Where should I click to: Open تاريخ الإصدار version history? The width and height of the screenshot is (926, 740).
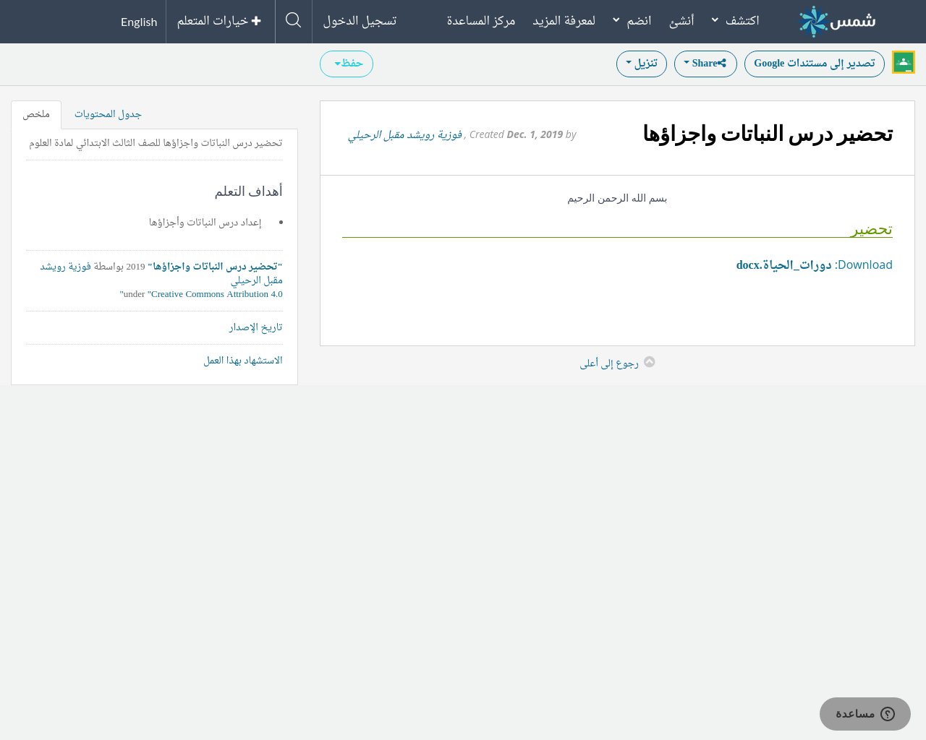(255, 327)
